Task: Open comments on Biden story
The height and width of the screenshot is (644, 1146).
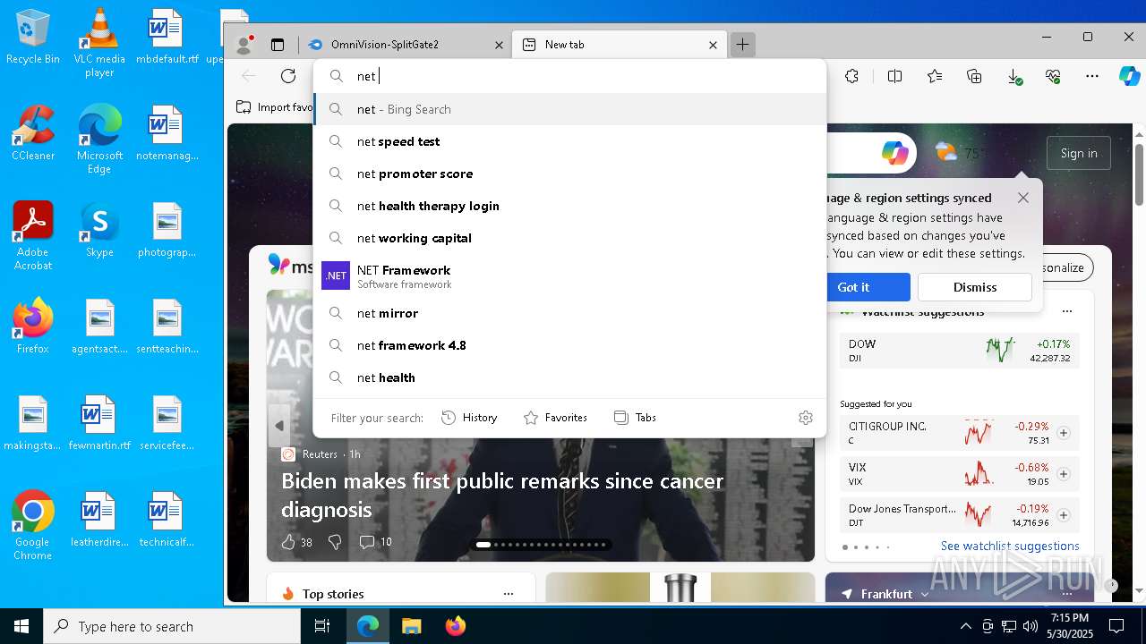Action: [375, 542]
